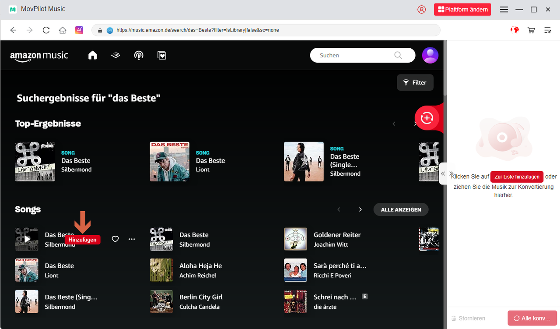Click ALLE ANZEIGEN for Songs
The height and width of the screenshot is (329, 560).
pos(401,209)
